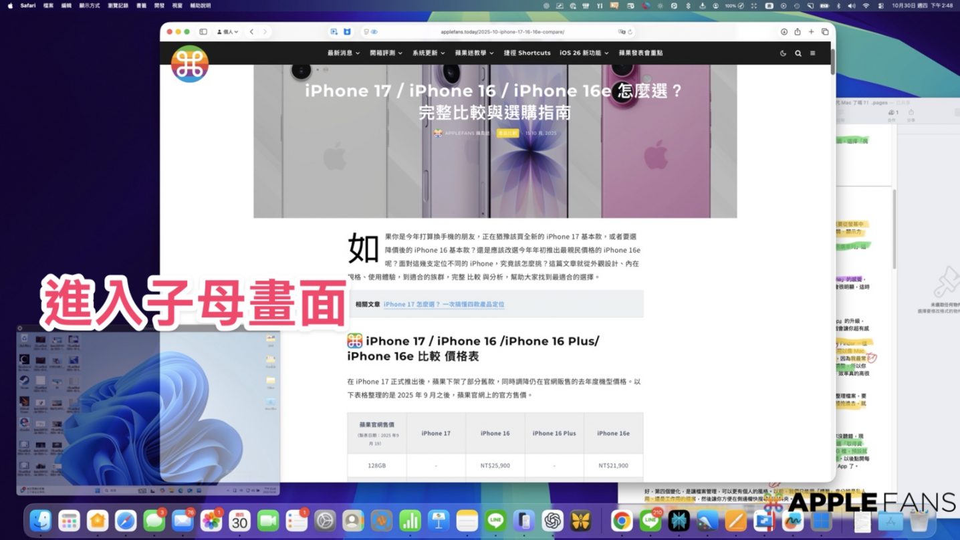The image size is (960, 540).
Task: Expand the 最新消息 dropdown menu
Action: point(344,53)
